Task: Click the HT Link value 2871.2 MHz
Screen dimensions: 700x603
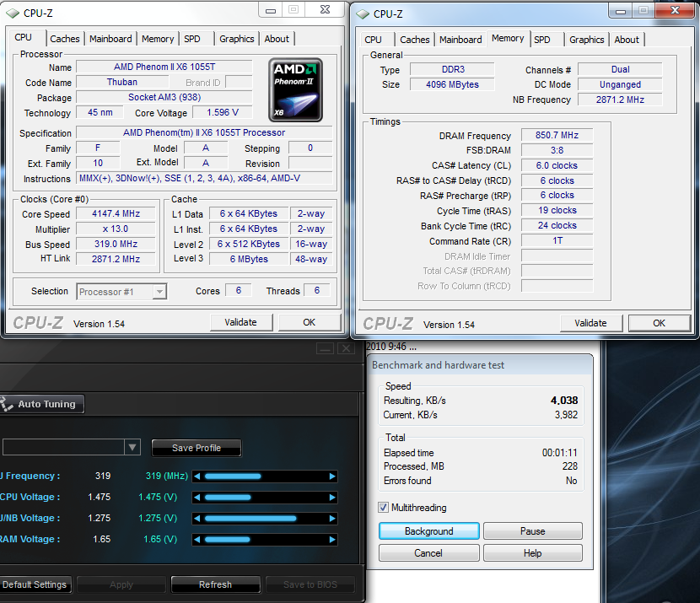Action: (116, 259)
